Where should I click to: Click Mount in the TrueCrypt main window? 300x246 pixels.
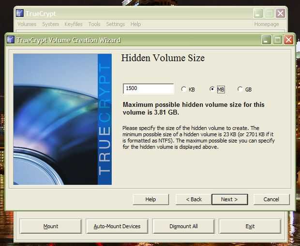point(51,226)
